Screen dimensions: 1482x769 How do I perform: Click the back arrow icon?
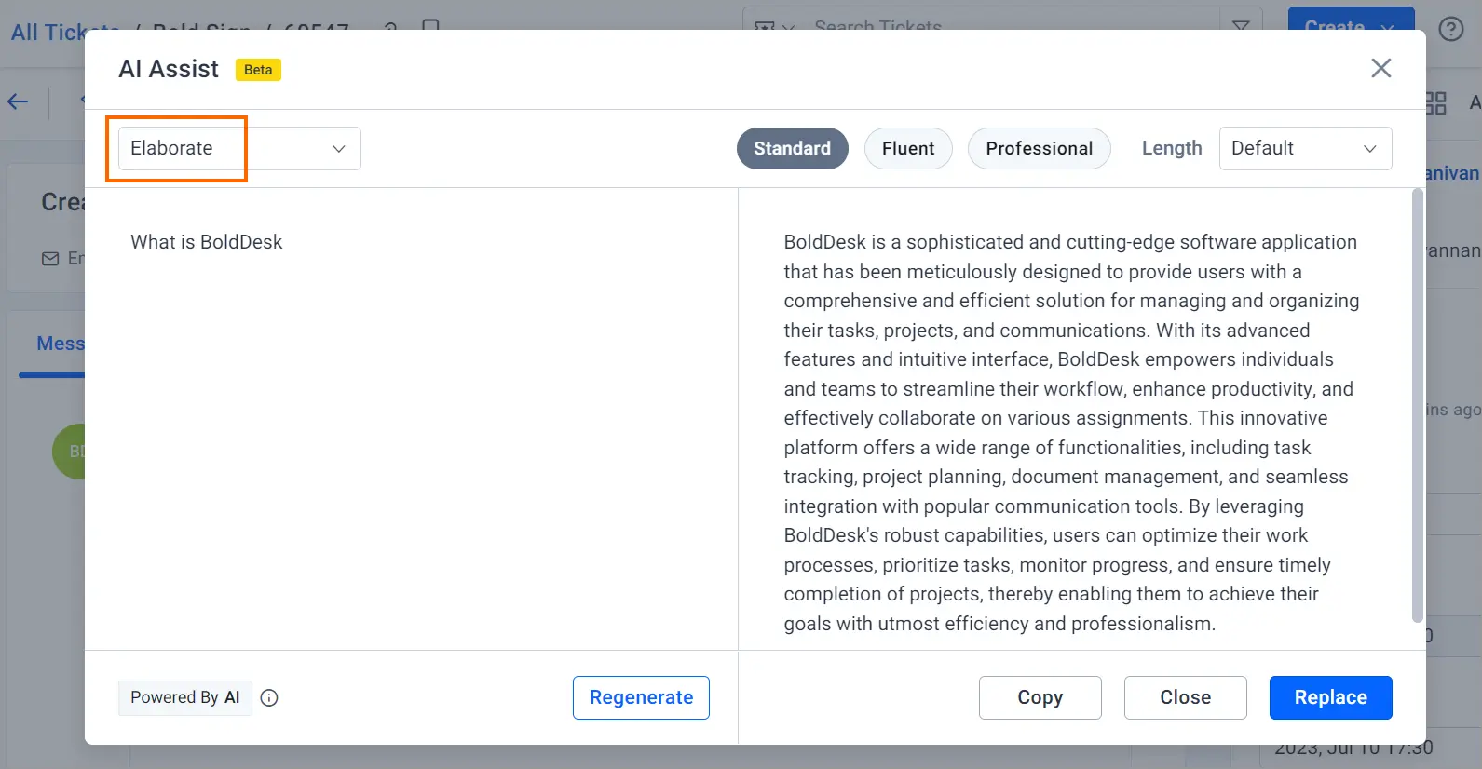18,101
